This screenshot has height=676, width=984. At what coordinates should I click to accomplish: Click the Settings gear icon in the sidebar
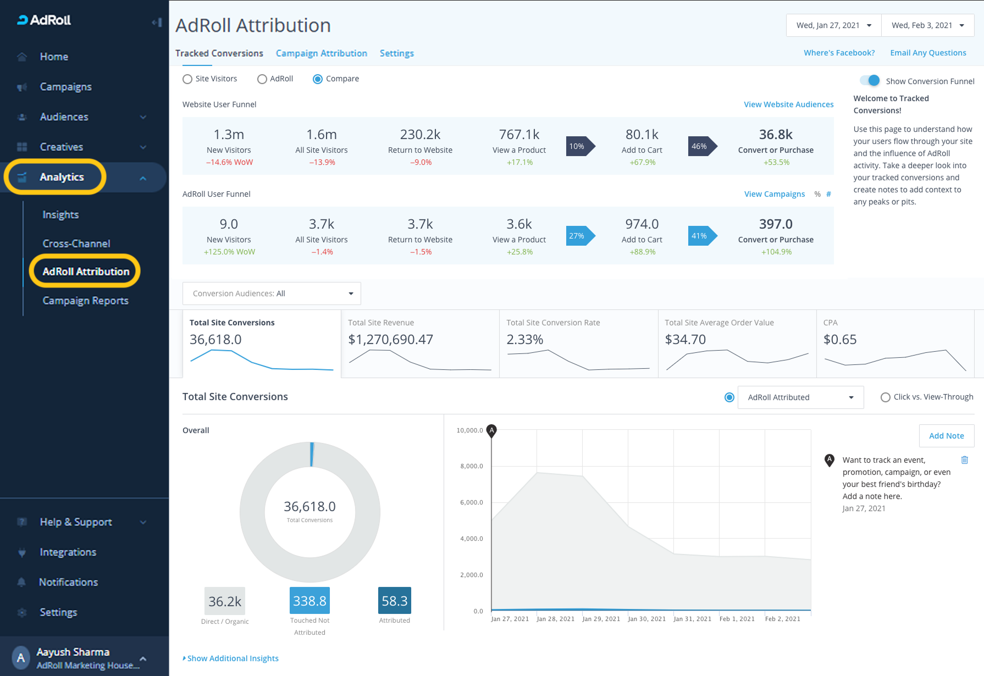click(22, 612)
